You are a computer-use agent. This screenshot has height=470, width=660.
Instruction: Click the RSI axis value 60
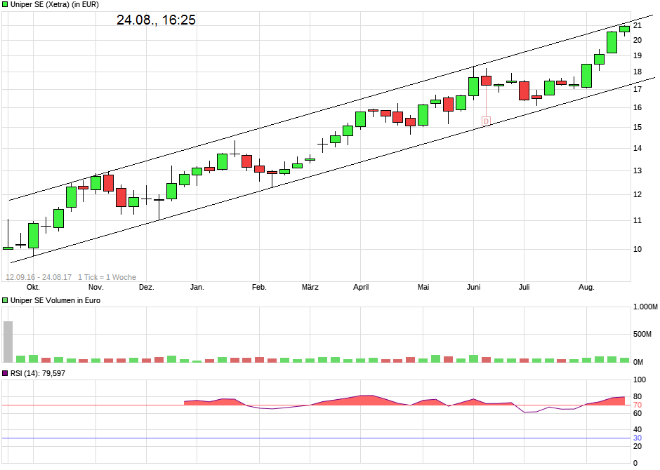[638, 413]
